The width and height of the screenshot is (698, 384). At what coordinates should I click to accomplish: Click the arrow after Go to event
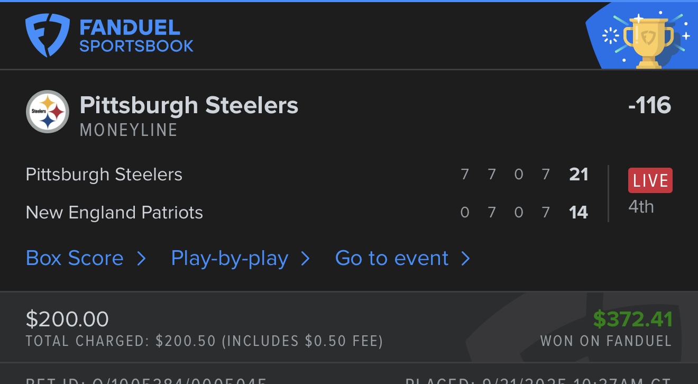coord(465,259)
